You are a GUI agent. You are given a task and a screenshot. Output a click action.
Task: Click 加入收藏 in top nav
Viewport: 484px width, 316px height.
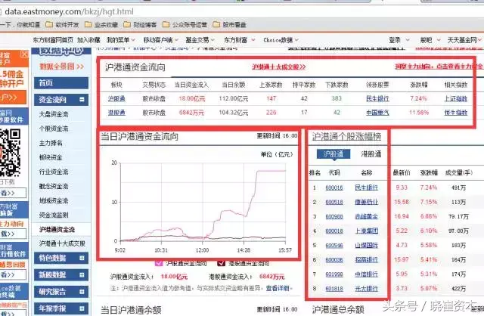[88, 40]
